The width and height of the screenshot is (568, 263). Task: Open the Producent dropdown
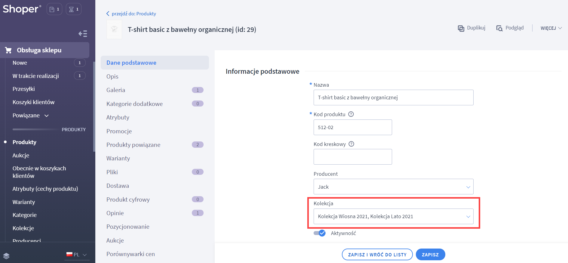pos(393,187)
